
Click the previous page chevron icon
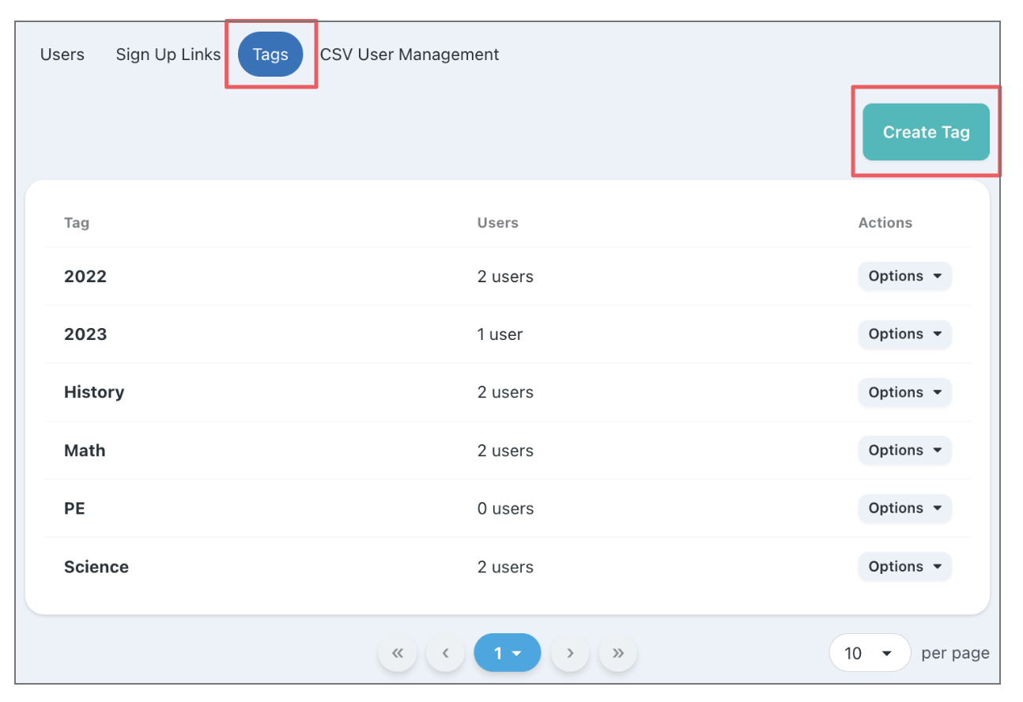pos(445,653)
